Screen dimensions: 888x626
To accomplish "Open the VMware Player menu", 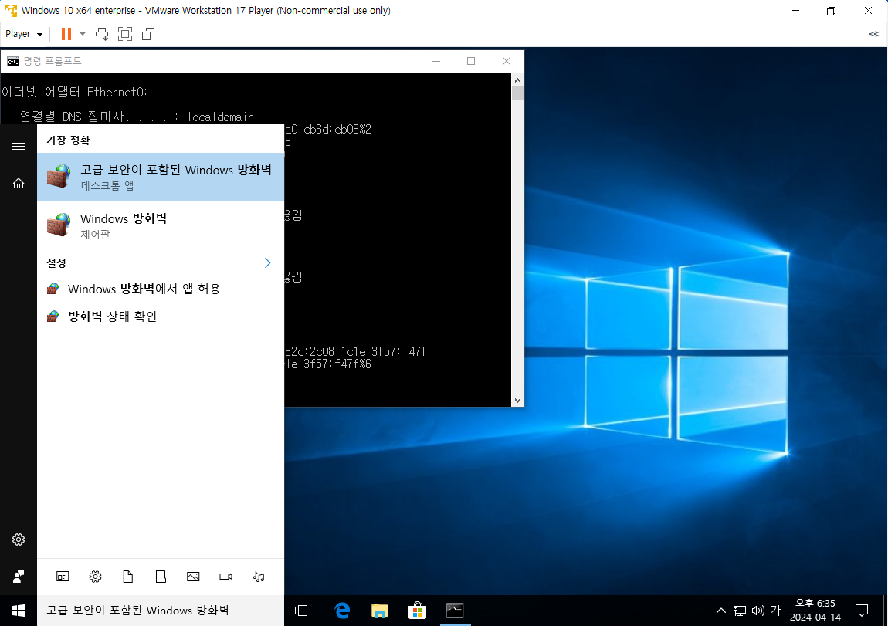I will [24, 34].
